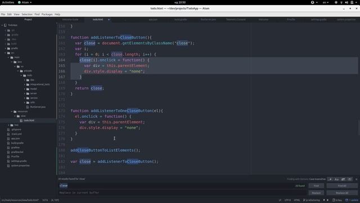Select the todo.html editor tab
This screenshot has height=203, width=360.
(x=98, y=20)
